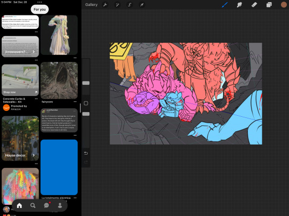
Task: Redo the last action
Action: pyautogui.click(x=86, y=162)
